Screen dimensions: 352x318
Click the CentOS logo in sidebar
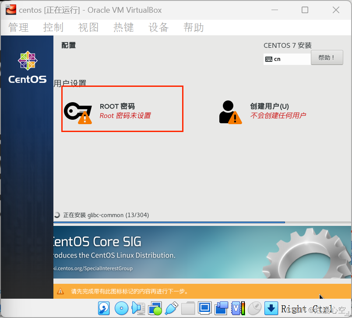click(28, 67)
